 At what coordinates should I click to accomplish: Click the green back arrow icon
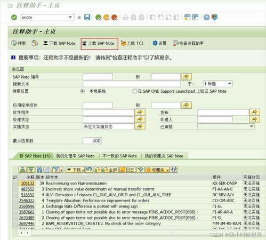tap(98, 18)
